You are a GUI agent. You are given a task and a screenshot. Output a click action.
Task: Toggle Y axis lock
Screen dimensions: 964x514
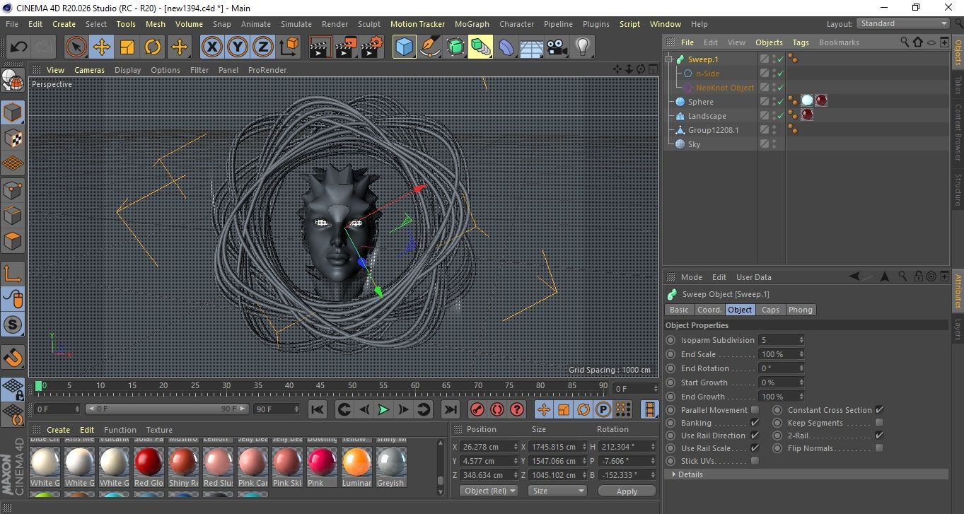coord(238,47)
